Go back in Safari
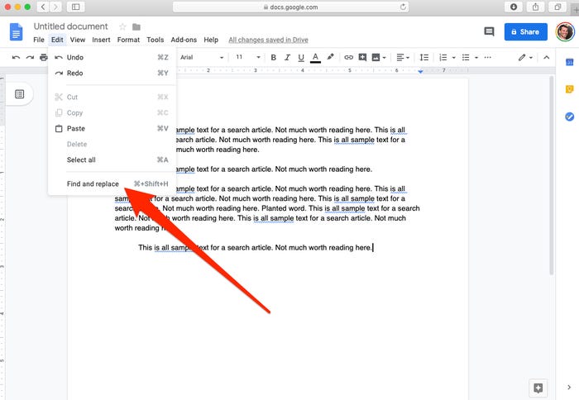Viewport: 579px width, 400px height. point(43,7)
